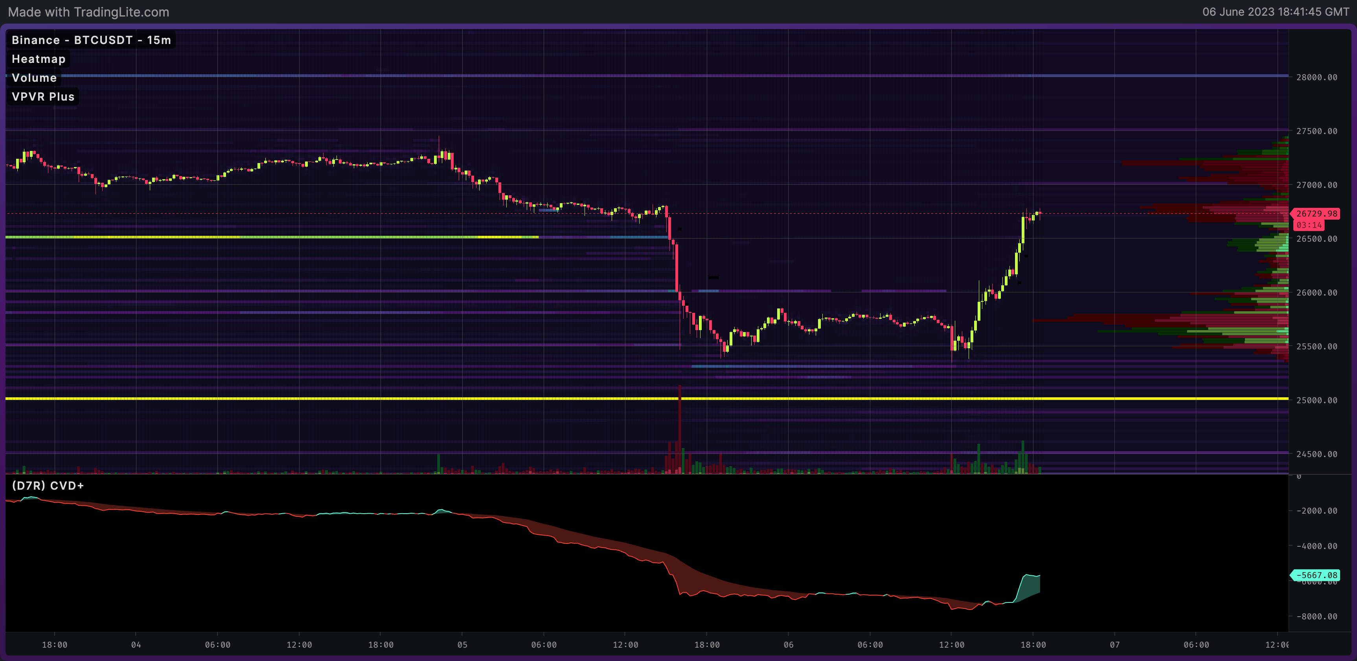Click the 04 date marker on time axis
The image size is (1357, 661).
tap(136, 644)
